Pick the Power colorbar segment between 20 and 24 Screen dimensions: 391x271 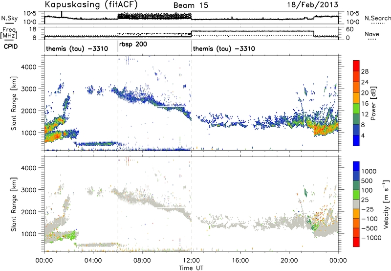(x=356, y=87)
